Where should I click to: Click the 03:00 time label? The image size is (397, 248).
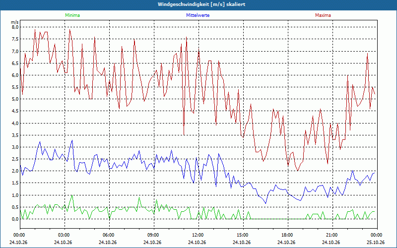tap(64, 235)
